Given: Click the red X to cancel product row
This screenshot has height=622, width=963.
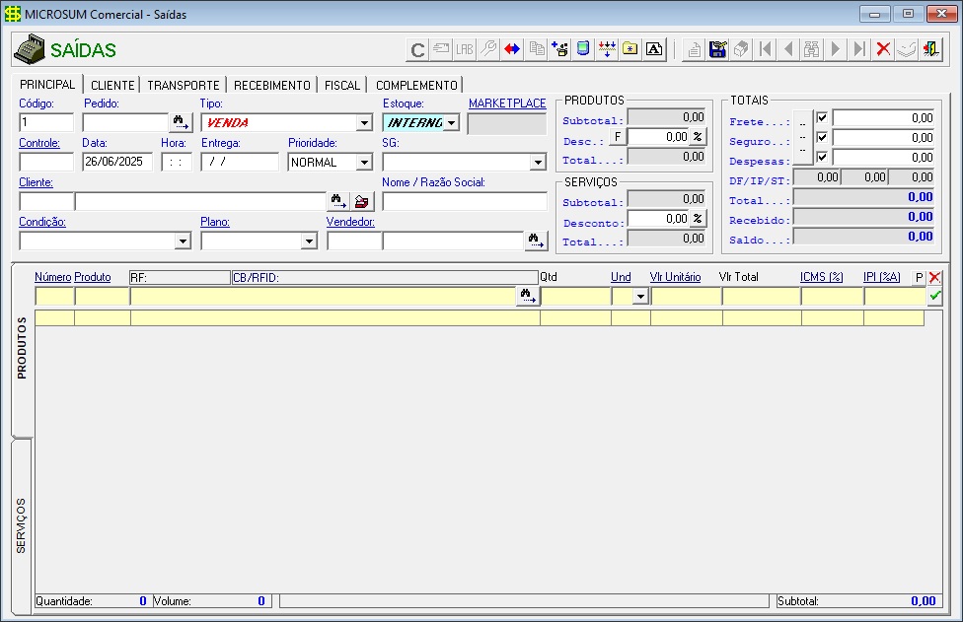Looking at the screenshot, I should [934, 278].
